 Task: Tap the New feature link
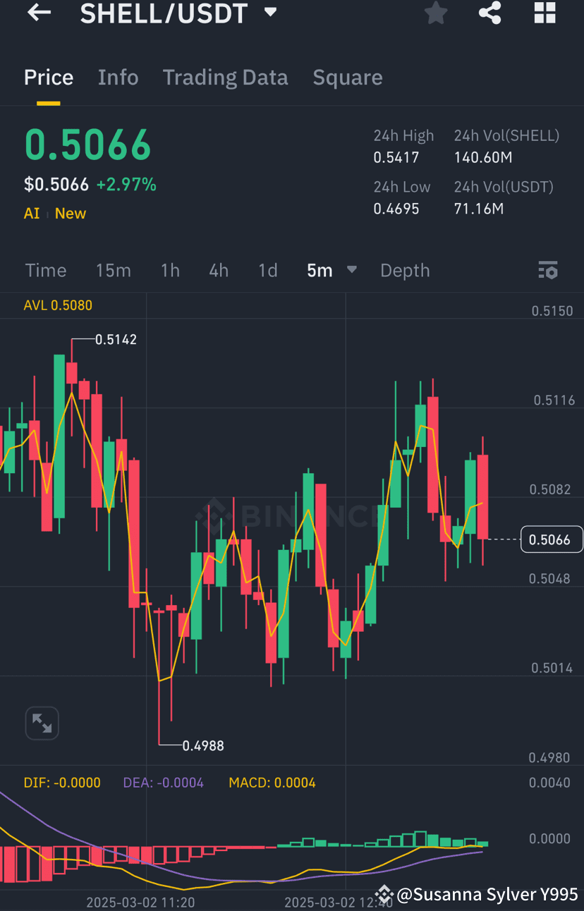click(x=70, y=213)
